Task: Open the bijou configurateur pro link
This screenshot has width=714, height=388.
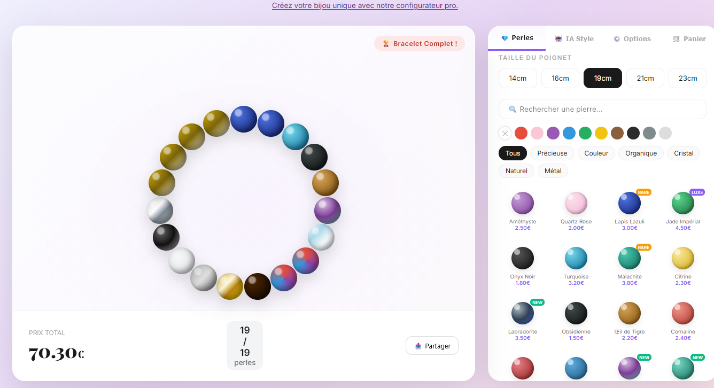Action: click(x=365, y=5)
